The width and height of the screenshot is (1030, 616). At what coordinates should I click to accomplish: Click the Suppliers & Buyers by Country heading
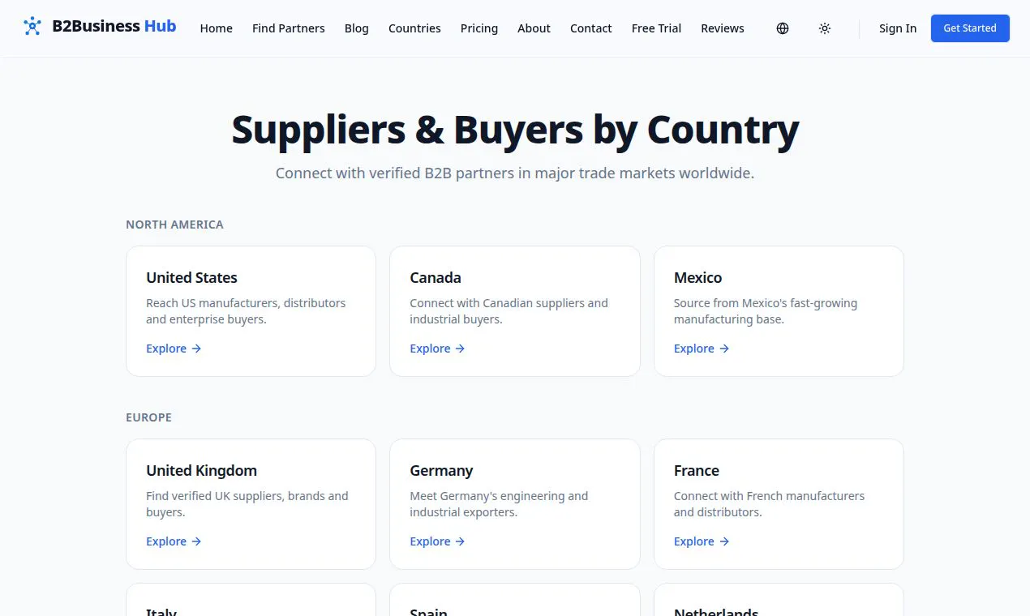coord(515,130)
